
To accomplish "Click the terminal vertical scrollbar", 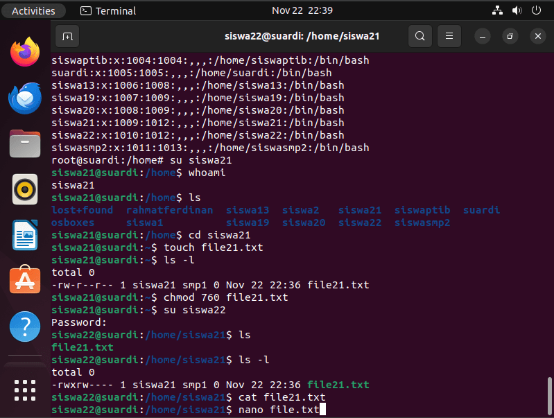I will 549,396.
